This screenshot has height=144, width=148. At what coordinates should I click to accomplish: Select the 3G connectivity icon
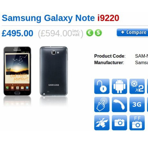(x=137, y=104)
